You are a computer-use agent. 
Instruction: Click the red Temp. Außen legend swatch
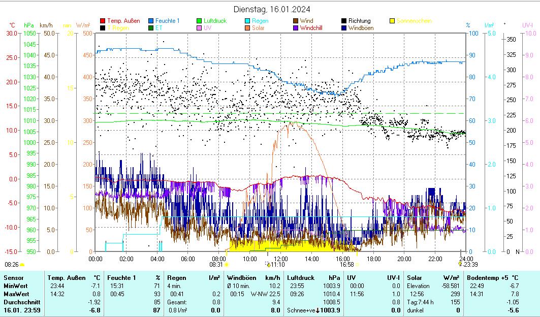(x=103, y=21)
